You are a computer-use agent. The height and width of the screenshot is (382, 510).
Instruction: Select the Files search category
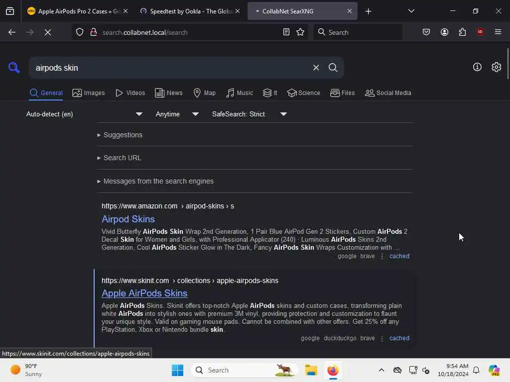pos(342,93)
